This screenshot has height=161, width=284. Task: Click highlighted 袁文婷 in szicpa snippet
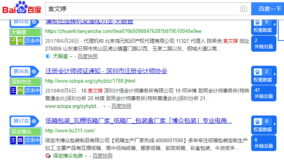95,91
